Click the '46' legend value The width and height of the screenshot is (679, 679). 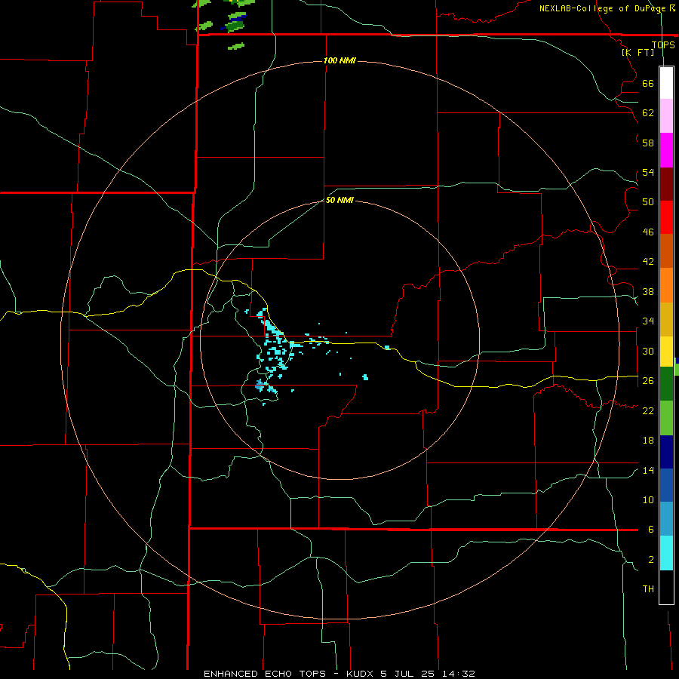pos(648,232)
